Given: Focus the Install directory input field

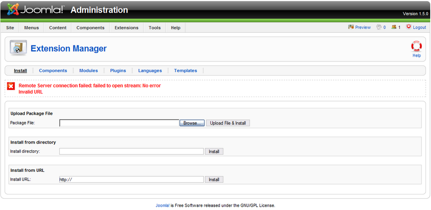Looking at the screenshot, I should [x=131, y=151].
